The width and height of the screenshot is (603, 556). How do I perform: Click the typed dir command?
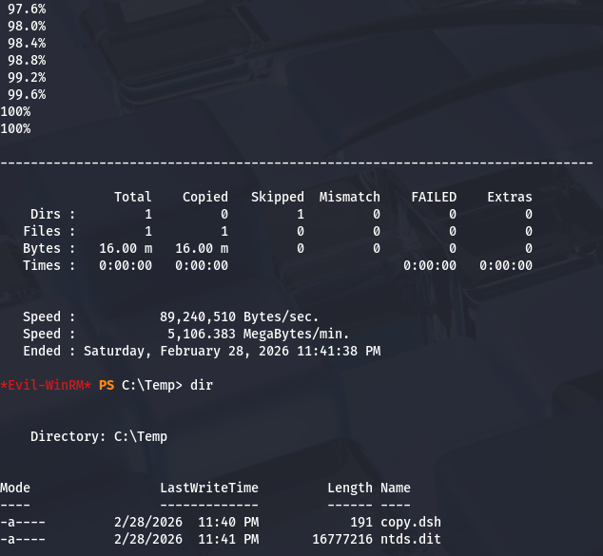point(202,385)
